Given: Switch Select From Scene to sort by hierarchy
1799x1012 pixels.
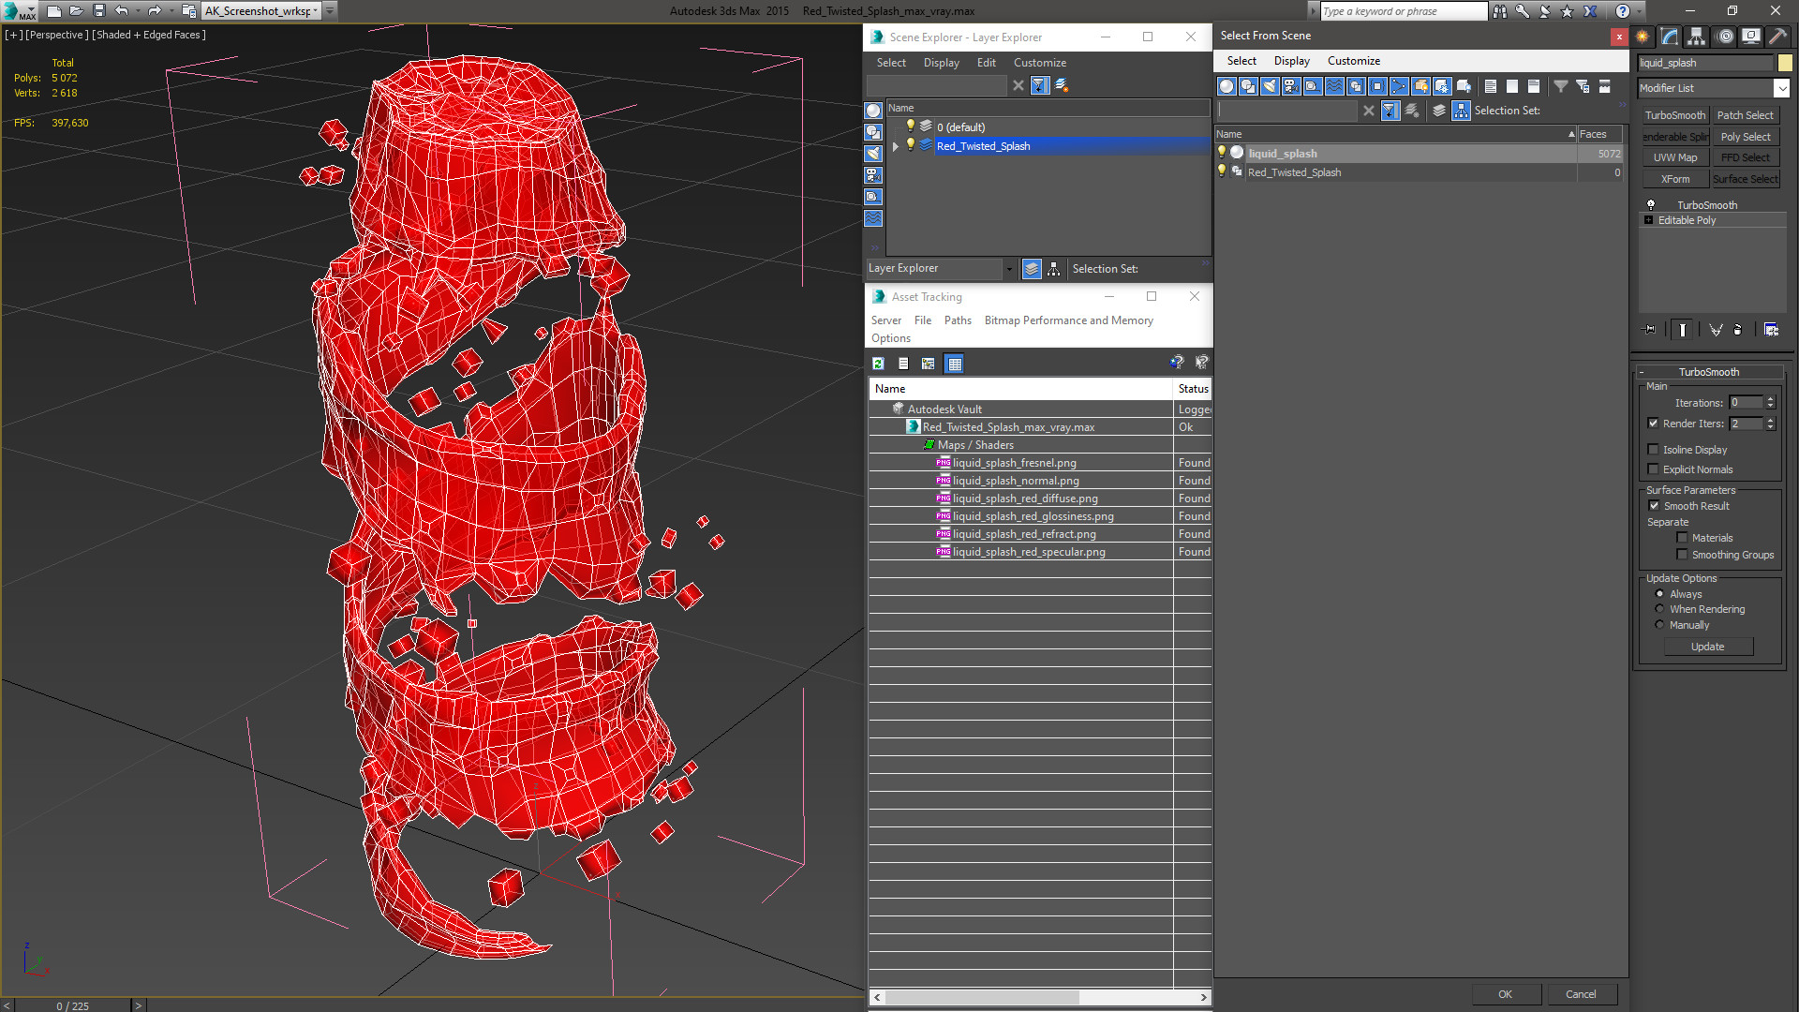Looking at the screenshot, I should tap(1461, 111).
